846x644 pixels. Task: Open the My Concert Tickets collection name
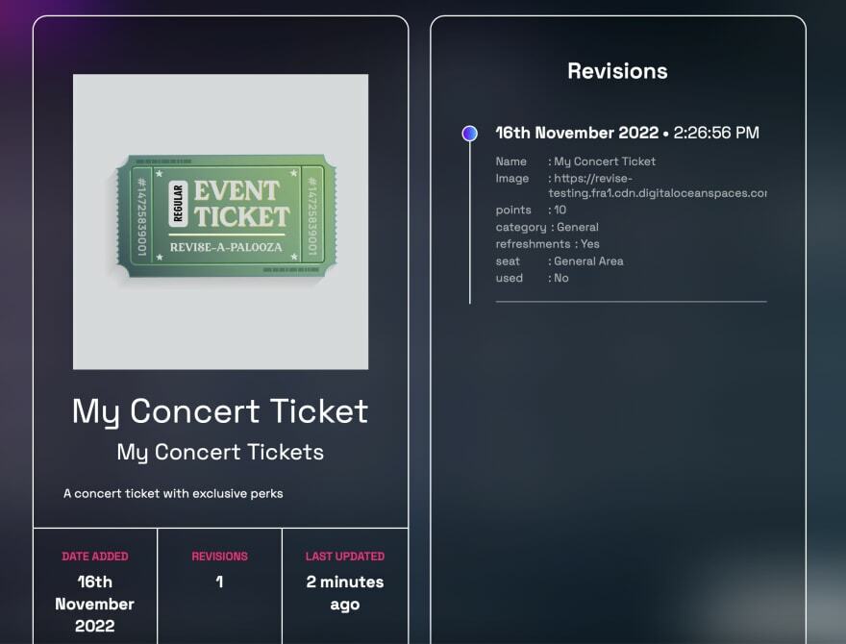220,452
